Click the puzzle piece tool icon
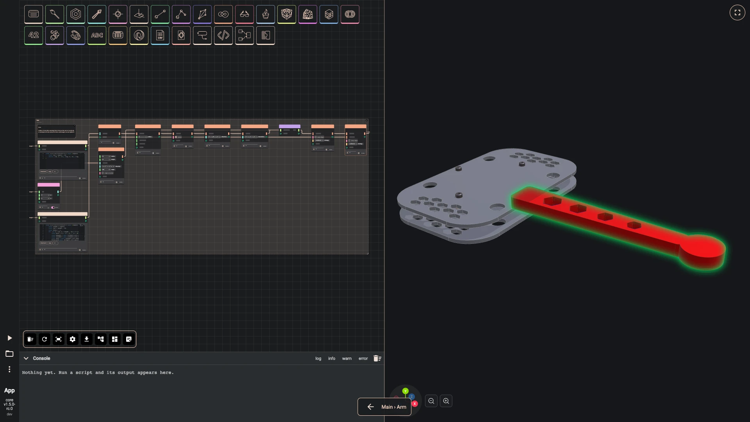 pos(266,36)
